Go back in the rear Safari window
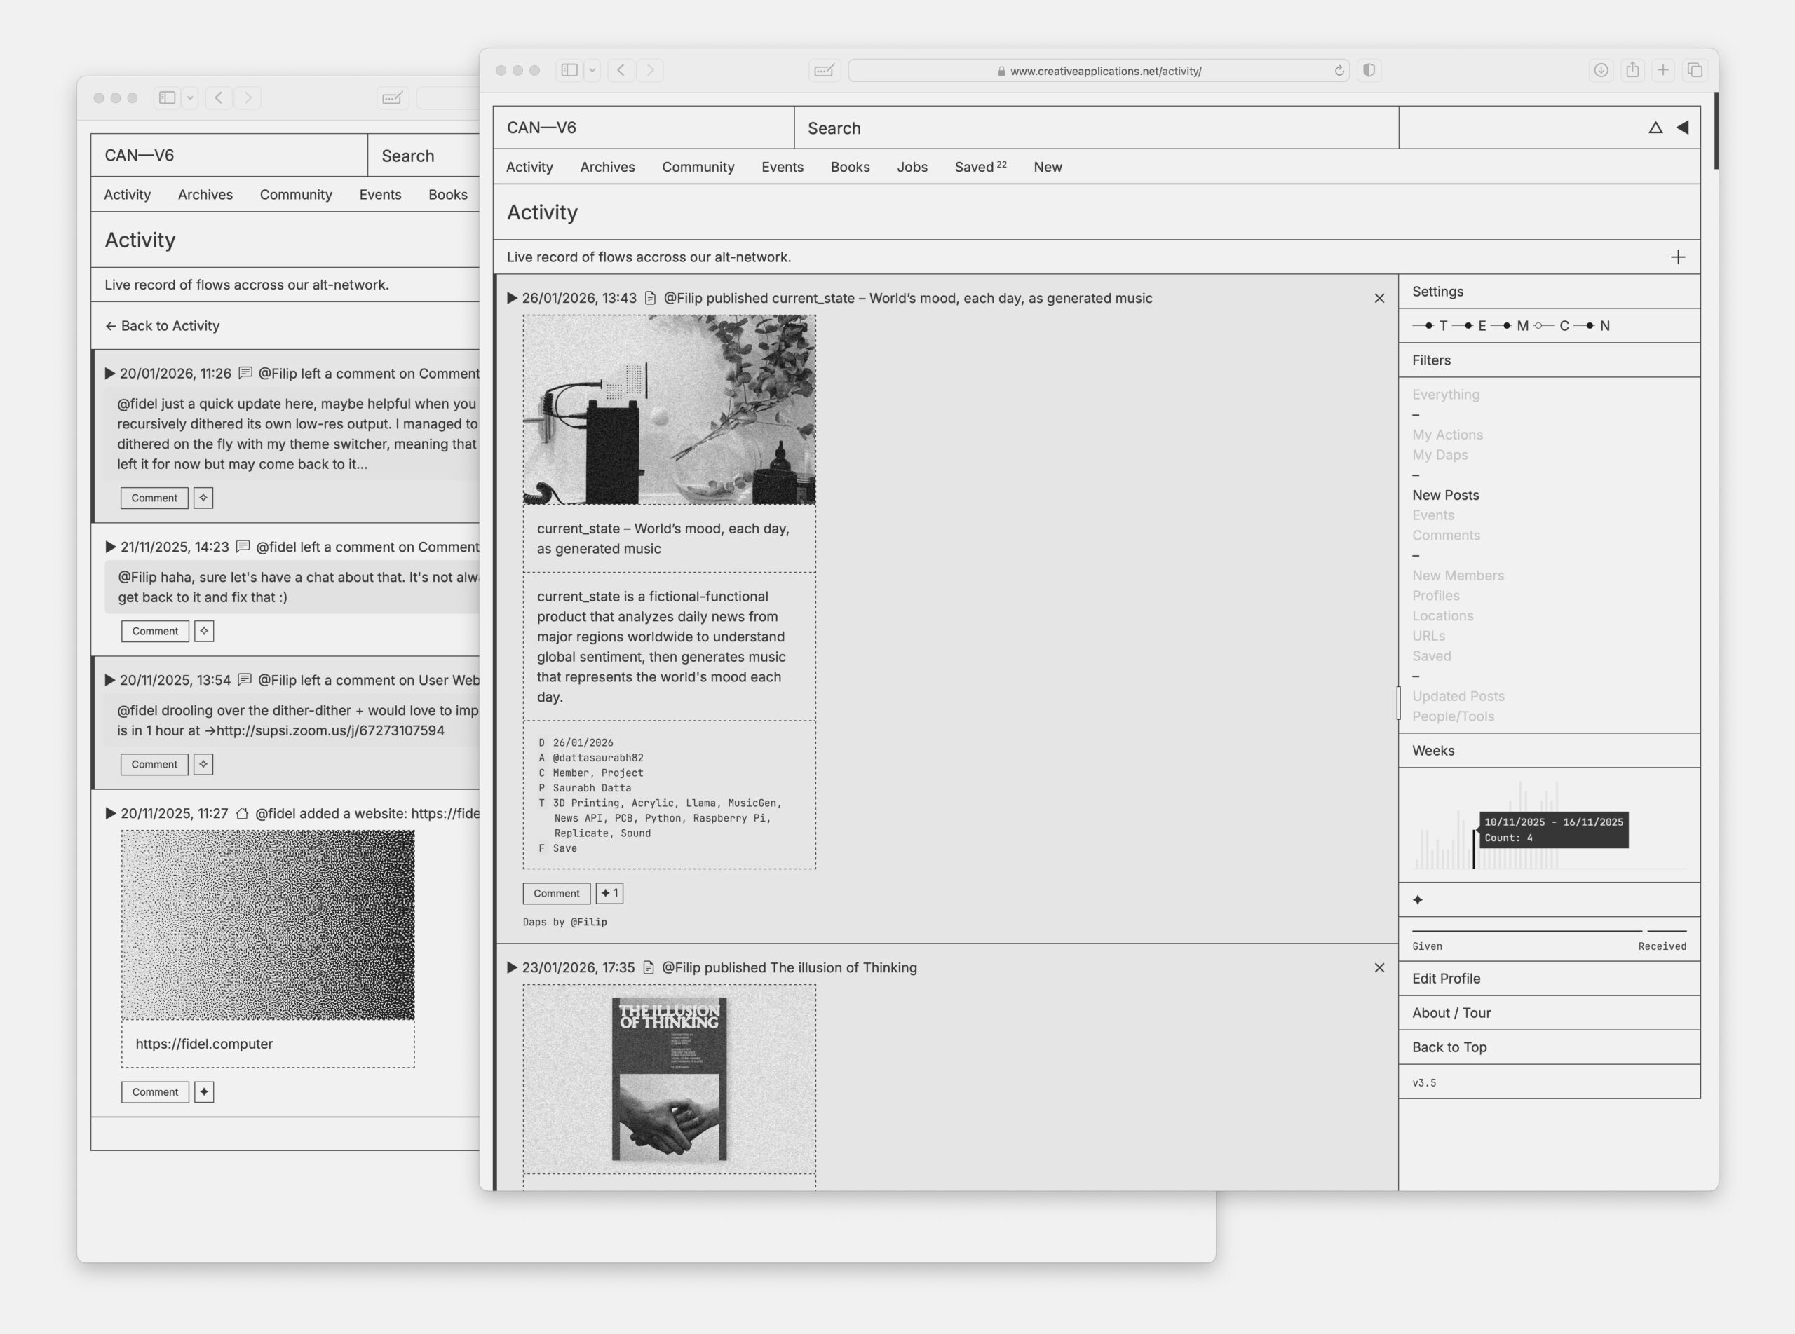 coord(219,97)
